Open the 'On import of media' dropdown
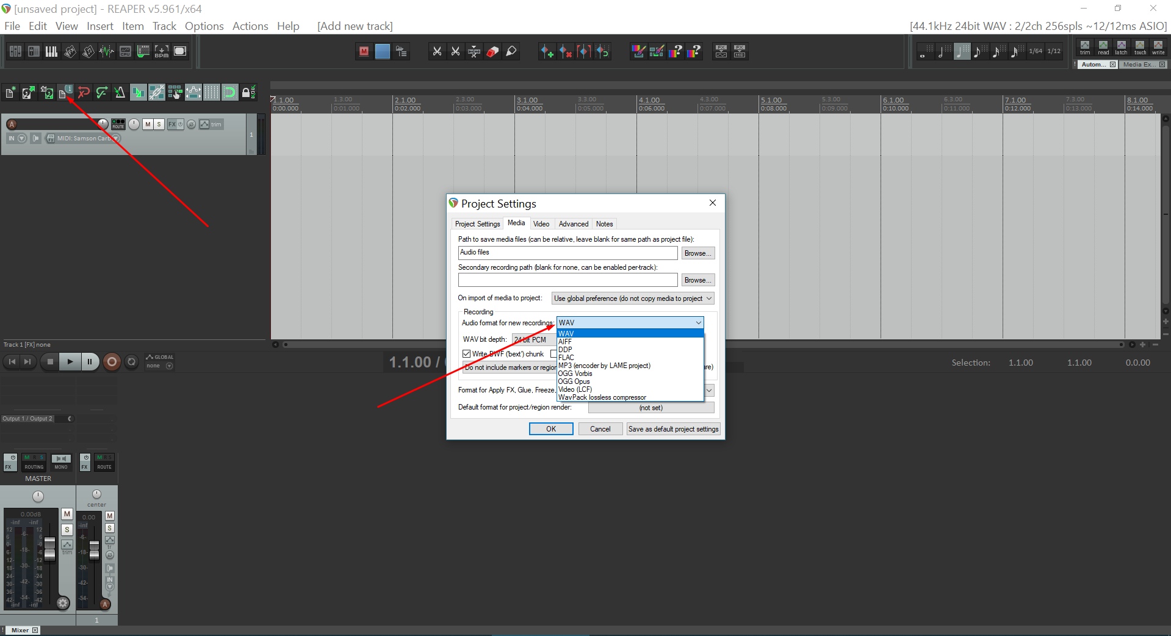This screenshot has width=1171, height=636. pyautogui.click(x=633, y=298)
